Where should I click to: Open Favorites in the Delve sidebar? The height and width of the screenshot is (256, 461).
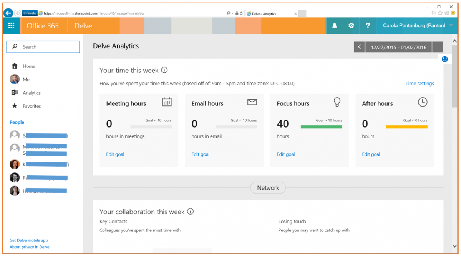pyautogui.click(x=32, y=106)
